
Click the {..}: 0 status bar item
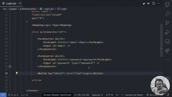click(24, 95)
